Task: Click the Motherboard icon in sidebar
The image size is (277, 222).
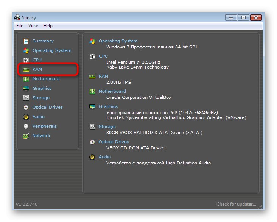Action: point(26,79)
